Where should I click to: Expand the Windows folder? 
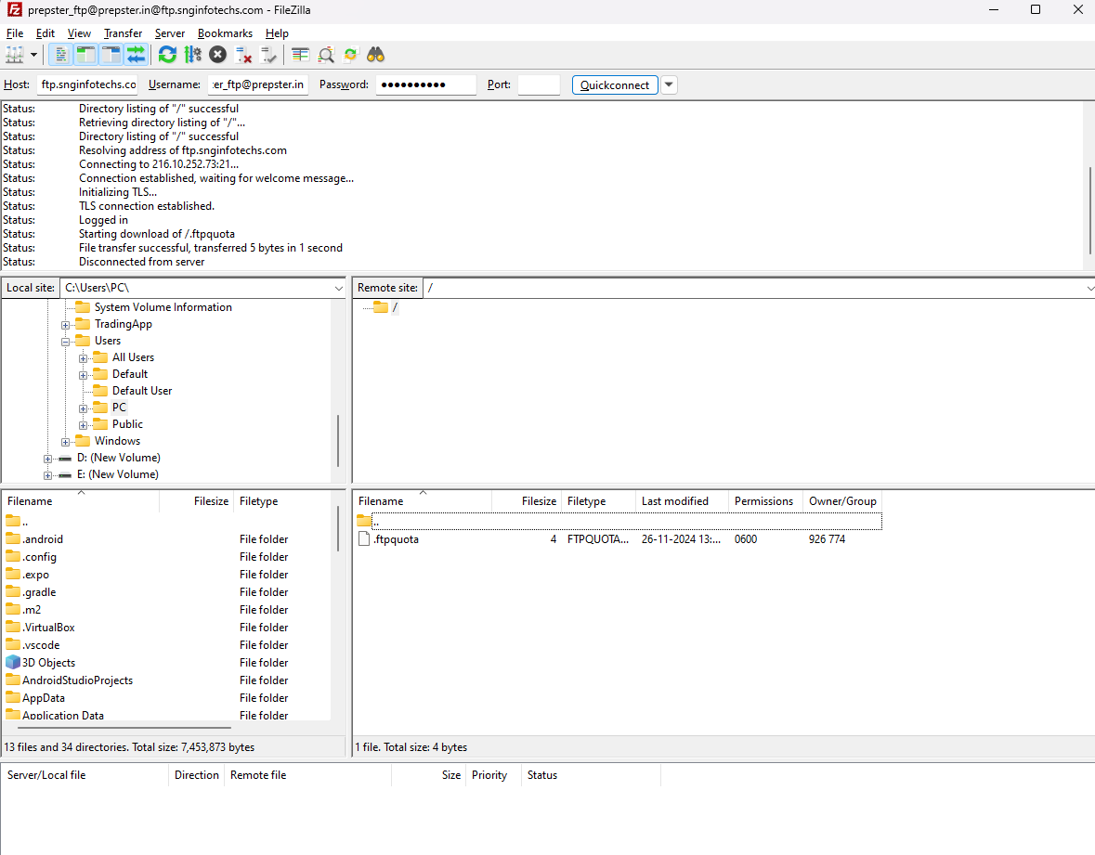[65, 442]
